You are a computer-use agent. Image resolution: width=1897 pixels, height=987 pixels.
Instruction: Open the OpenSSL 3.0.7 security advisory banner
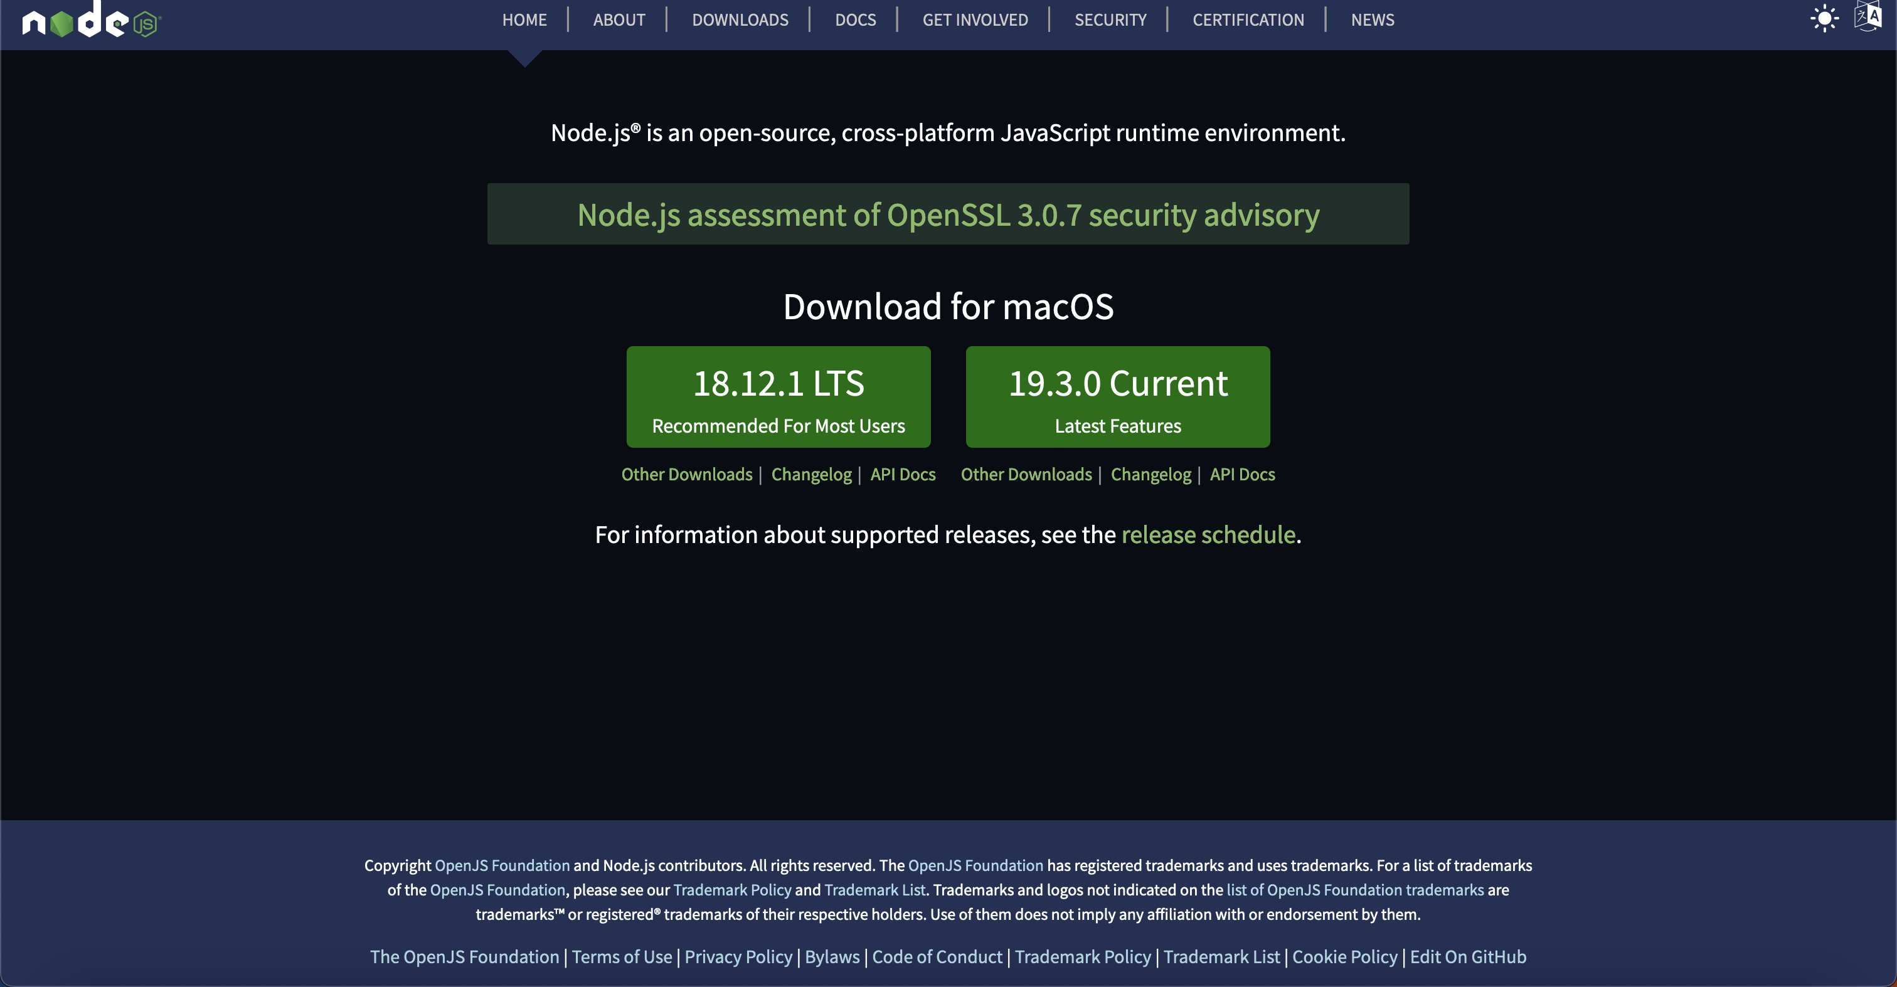point(948,214)
